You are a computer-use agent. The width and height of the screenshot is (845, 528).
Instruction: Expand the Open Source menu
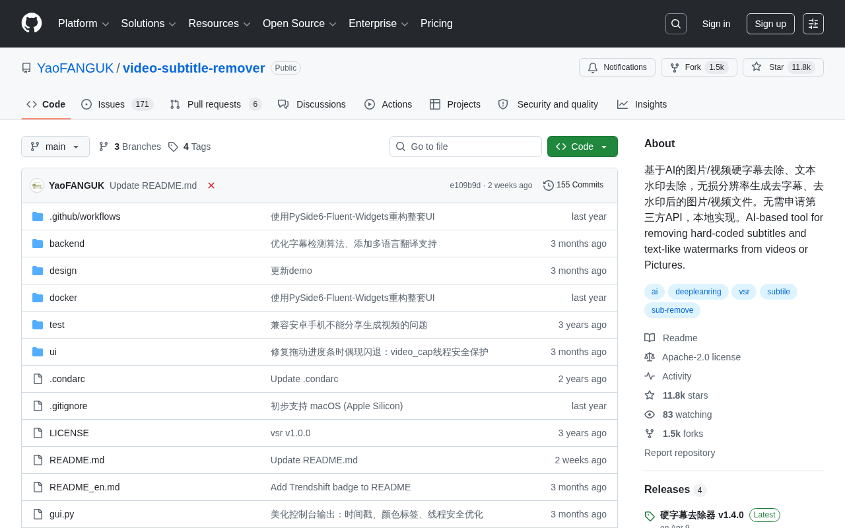point(299,24)
